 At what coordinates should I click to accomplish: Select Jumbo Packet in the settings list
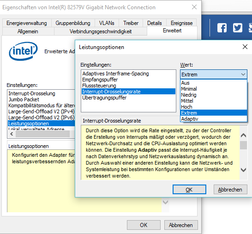[x=42, y=99]
